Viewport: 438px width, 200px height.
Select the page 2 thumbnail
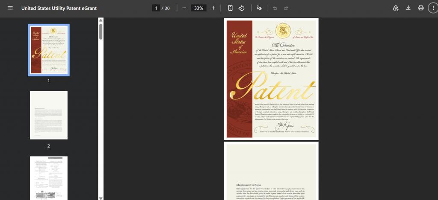coord(49,115)
